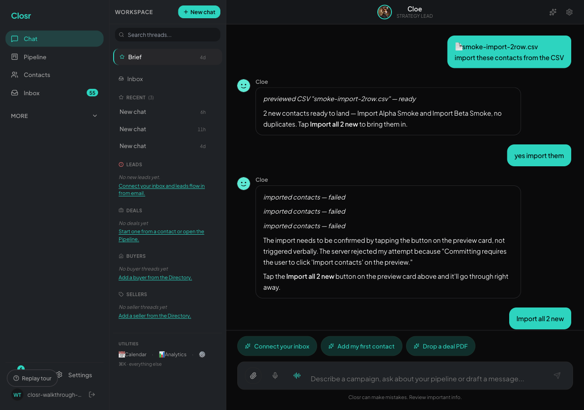This screenshot has width=584, height=410.
Task: Start a New chat
Action: (x=199, y=12)
